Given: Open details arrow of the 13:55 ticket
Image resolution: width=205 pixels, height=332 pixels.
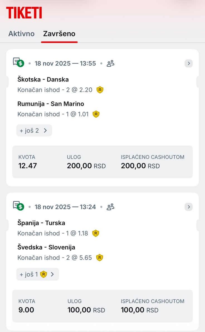Looking at the screenshot, I should click(x=189, y=63).
